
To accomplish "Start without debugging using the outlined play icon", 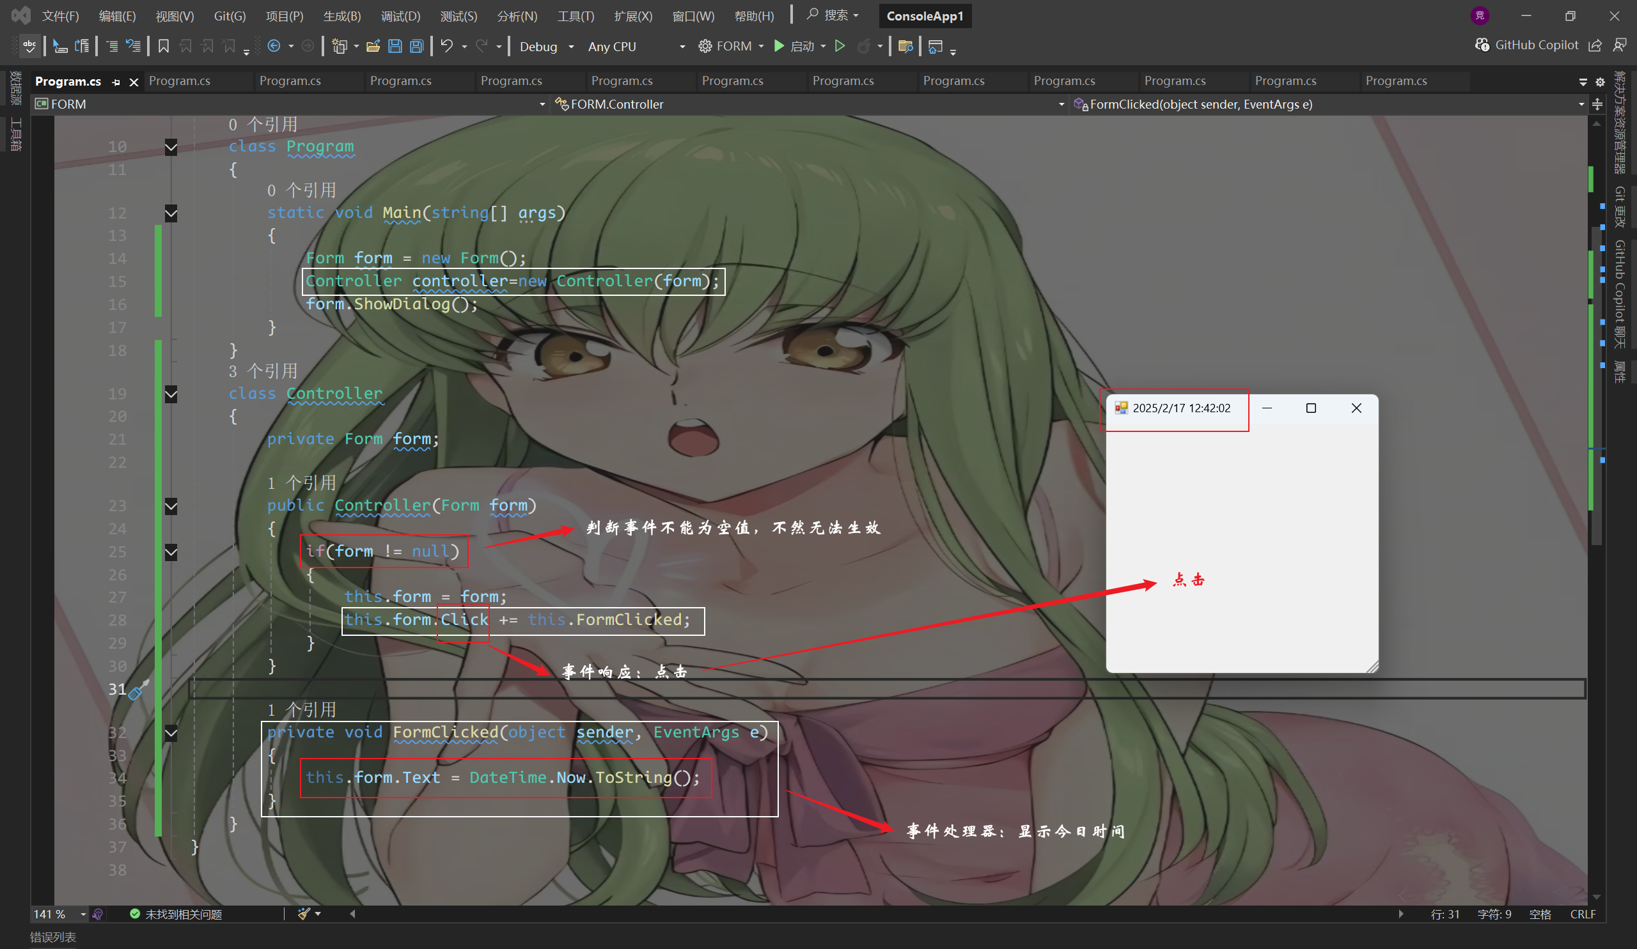I will (x=840, y=46).
